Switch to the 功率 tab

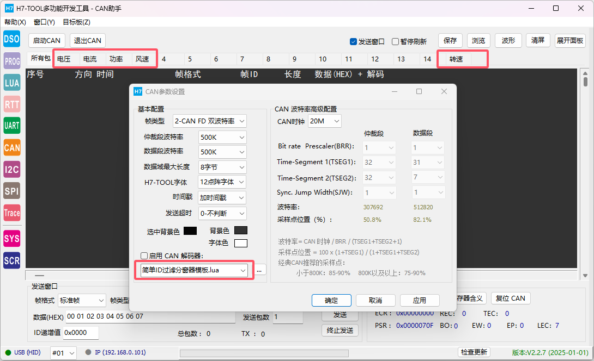116,59
